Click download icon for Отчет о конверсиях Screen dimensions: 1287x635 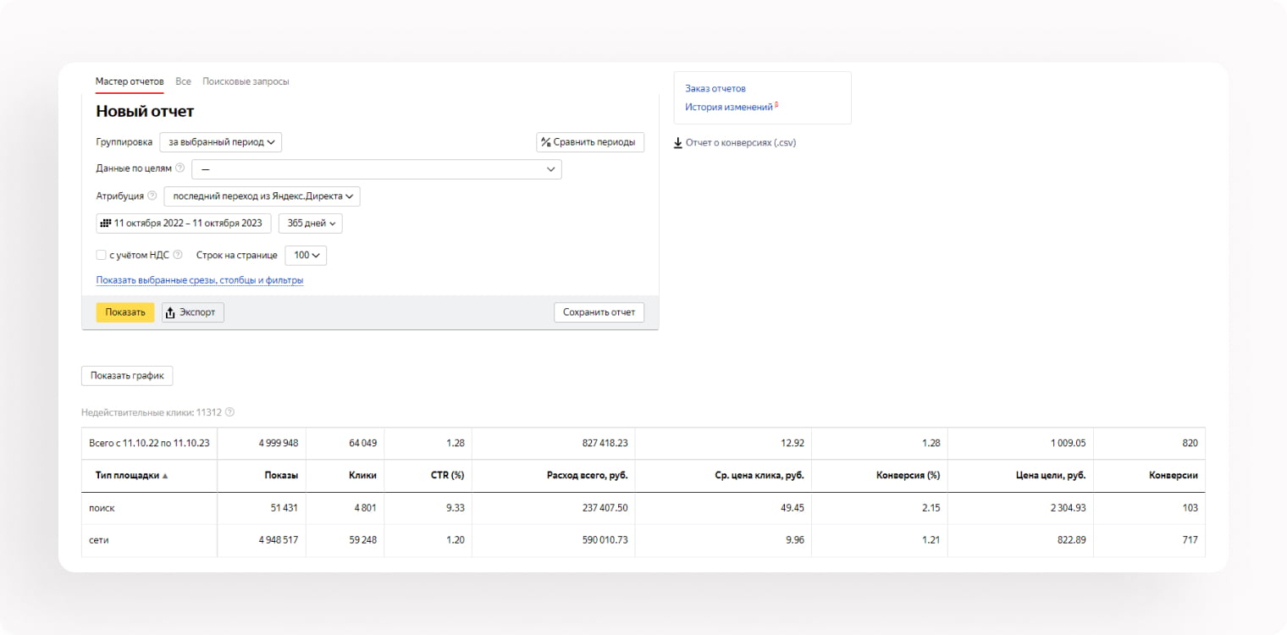coord(677,143)
